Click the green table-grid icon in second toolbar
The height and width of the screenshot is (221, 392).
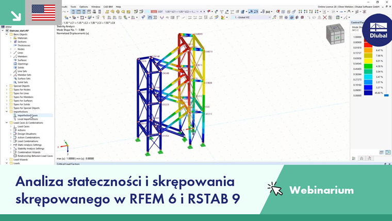tap(338, 18)
